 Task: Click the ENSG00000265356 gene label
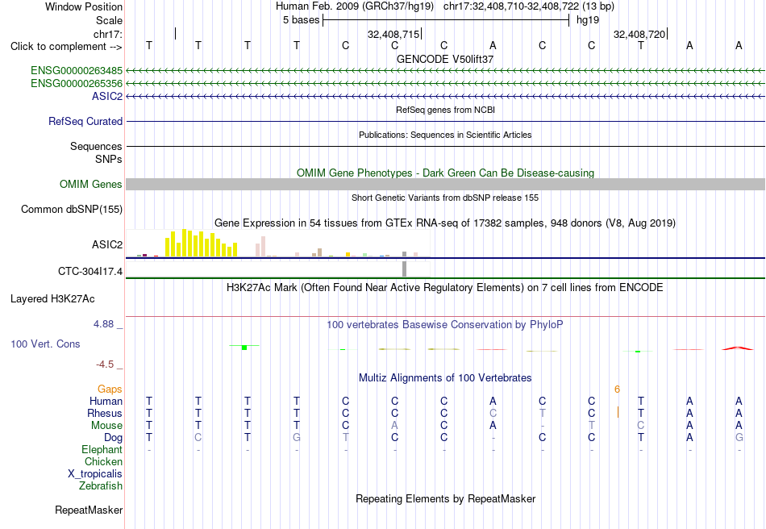click(77, 83)
